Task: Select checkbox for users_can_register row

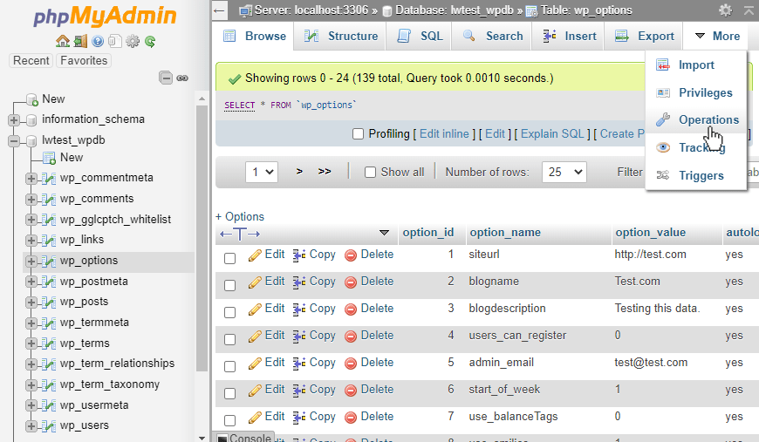Action: coord(230,339)
